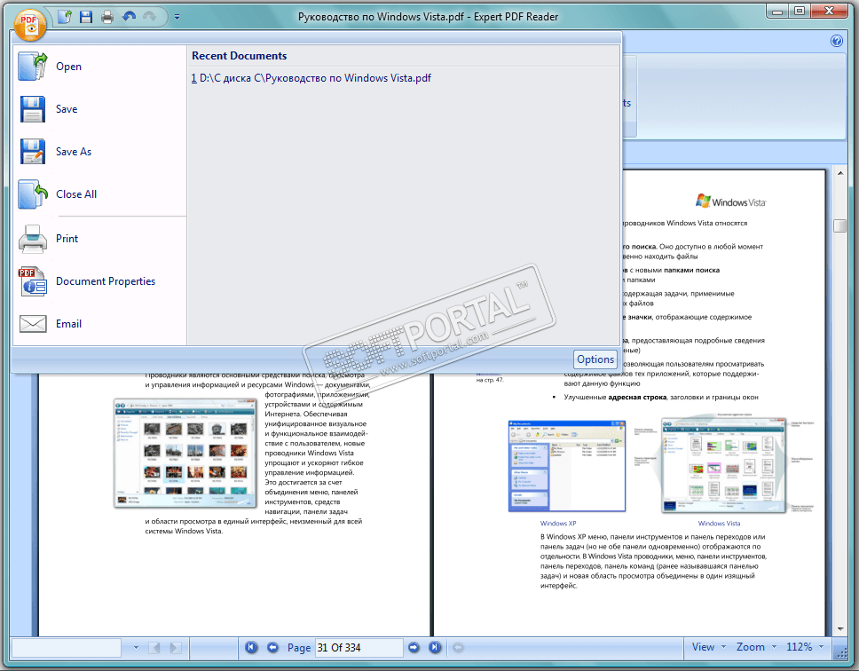Click the empty search field in status bar

[67, 647]
